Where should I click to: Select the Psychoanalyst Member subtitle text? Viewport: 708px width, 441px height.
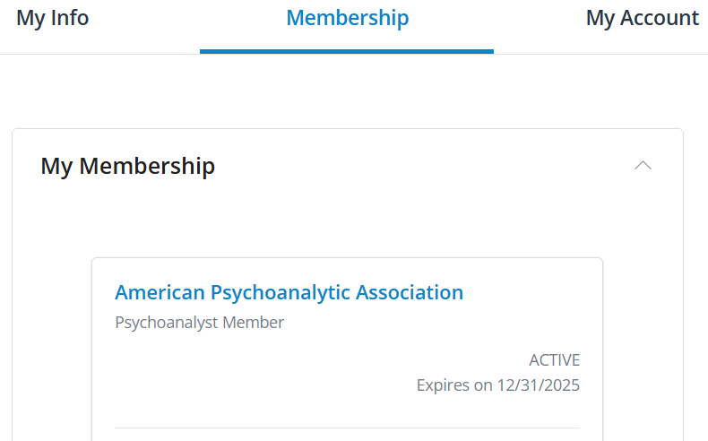coord(199,323)
